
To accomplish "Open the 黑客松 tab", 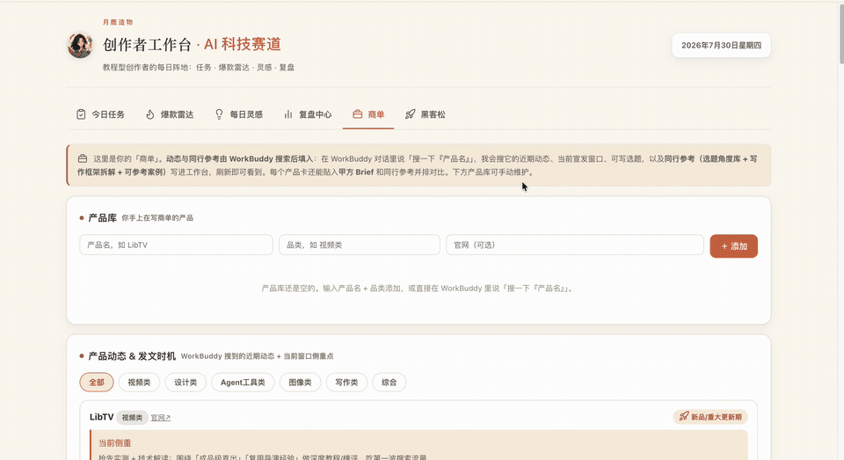I will (x=426, y=114).
